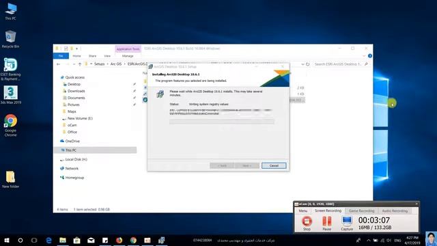The image size is (437, 246).
Task: Refresh the Explorer folder view
Action: [x=308, y=64]
